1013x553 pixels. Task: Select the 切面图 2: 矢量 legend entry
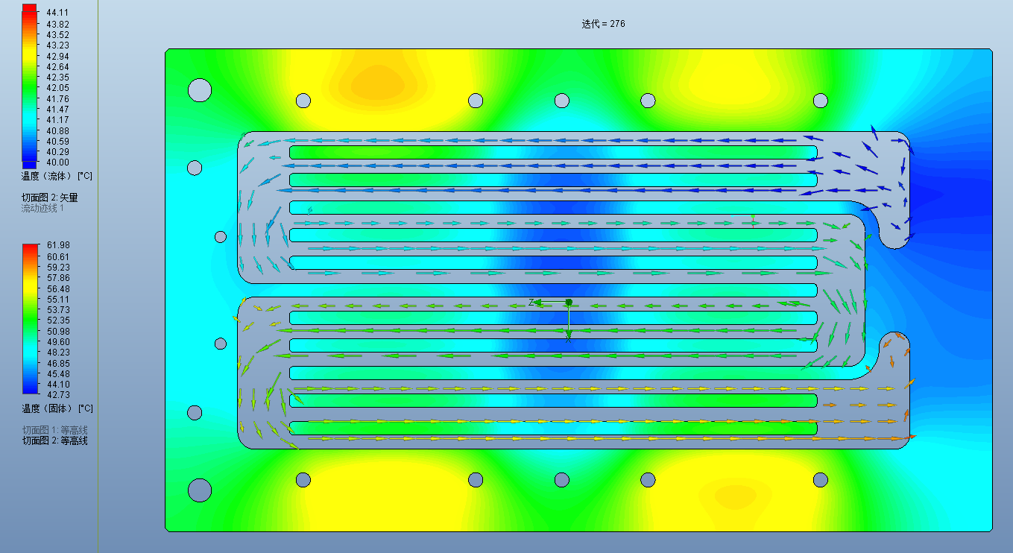49,198
